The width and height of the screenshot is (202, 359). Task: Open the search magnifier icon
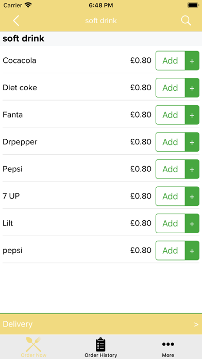[186, 21]
